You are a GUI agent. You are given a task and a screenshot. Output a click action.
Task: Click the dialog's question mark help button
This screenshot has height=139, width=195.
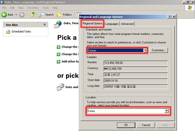point(169,17)
